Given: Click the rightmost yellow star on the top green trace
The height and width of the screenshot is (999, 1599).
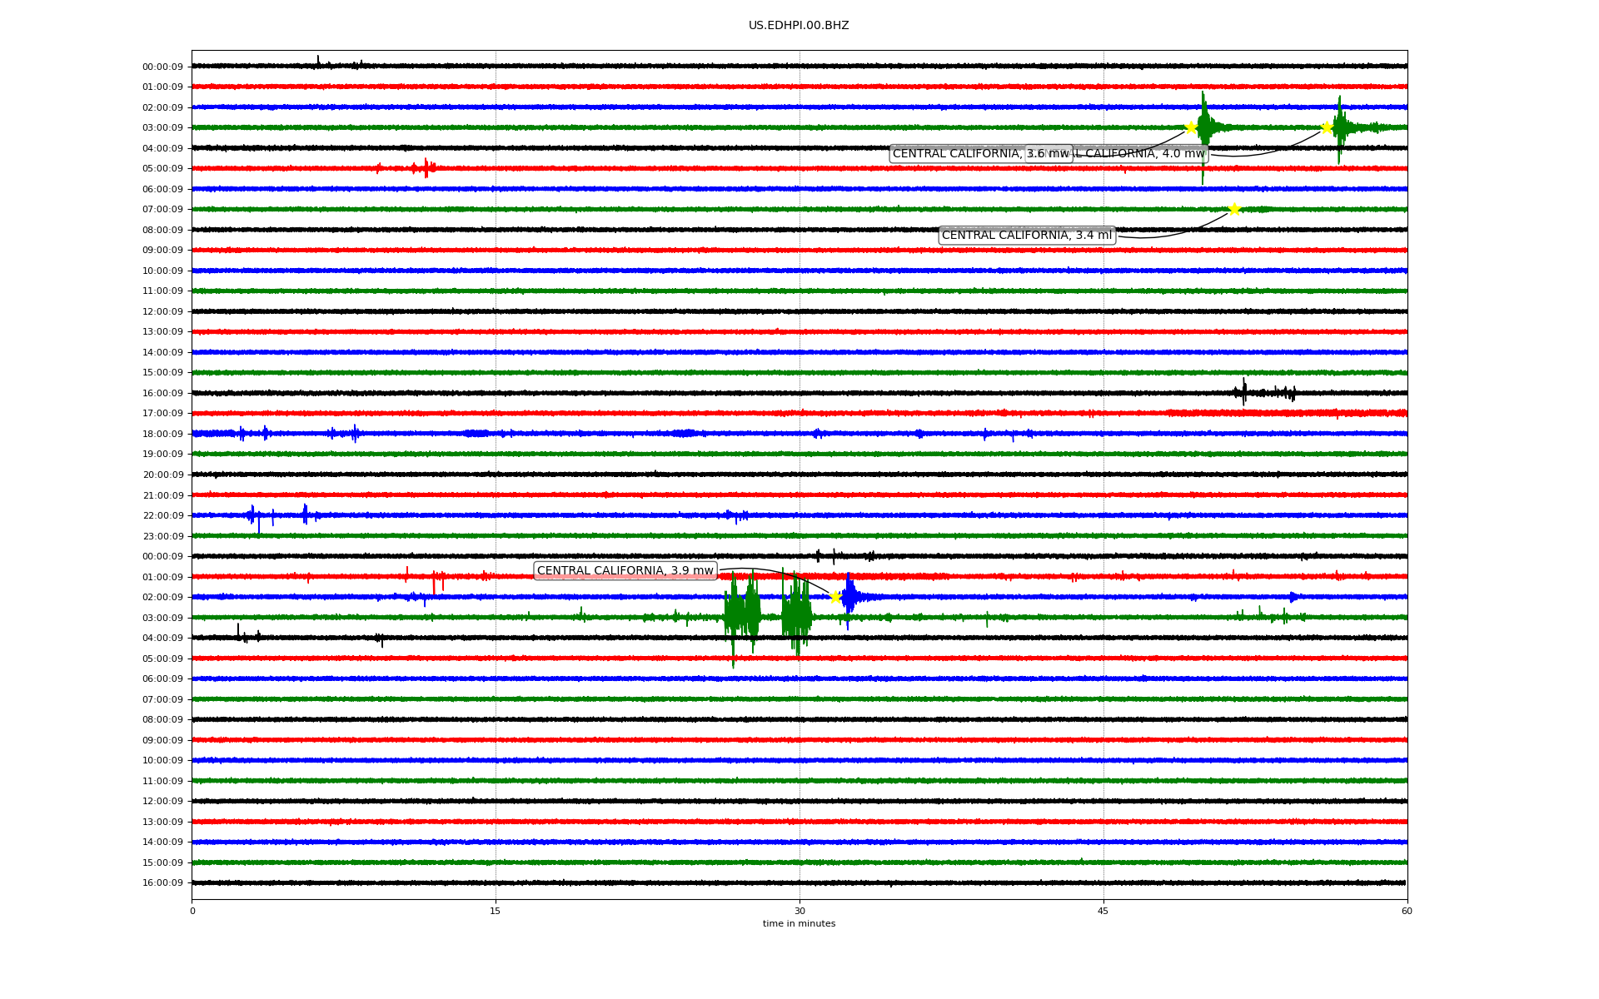Looking at the screenshot, I should 1327,127.
